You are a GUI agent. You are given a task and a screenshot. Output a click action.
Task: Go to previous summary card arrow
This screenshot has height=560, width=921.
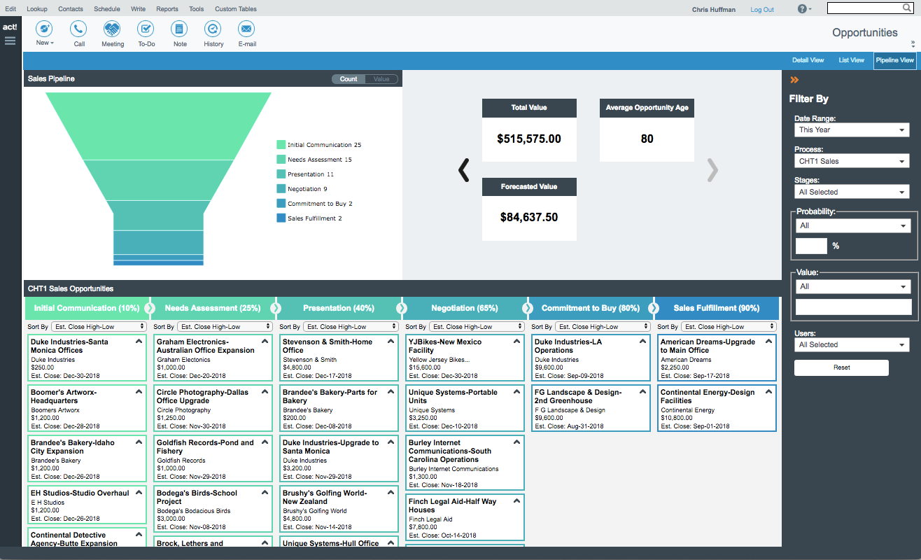[463, 170]
